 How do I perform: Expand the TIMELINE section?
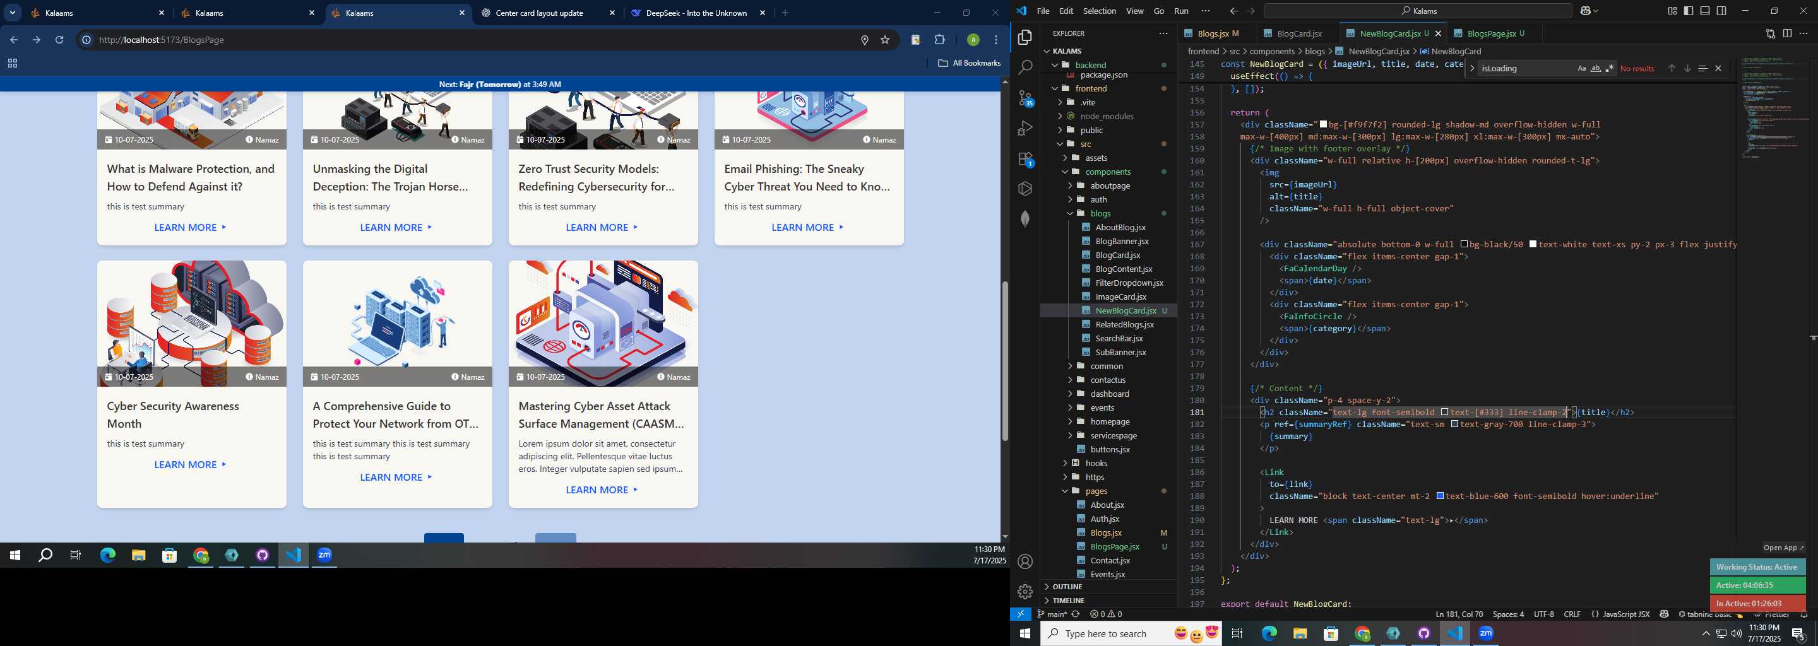(x=1108, y=600)
